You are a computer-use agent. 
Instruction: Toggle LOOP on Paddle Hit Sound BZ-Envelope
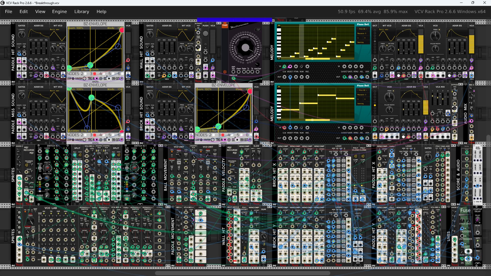click(x=73, y=78)
